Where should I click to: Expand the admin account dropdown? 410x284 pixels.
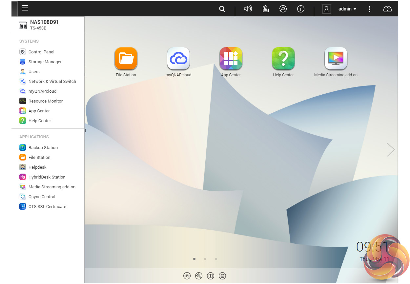tap(347, 9)
